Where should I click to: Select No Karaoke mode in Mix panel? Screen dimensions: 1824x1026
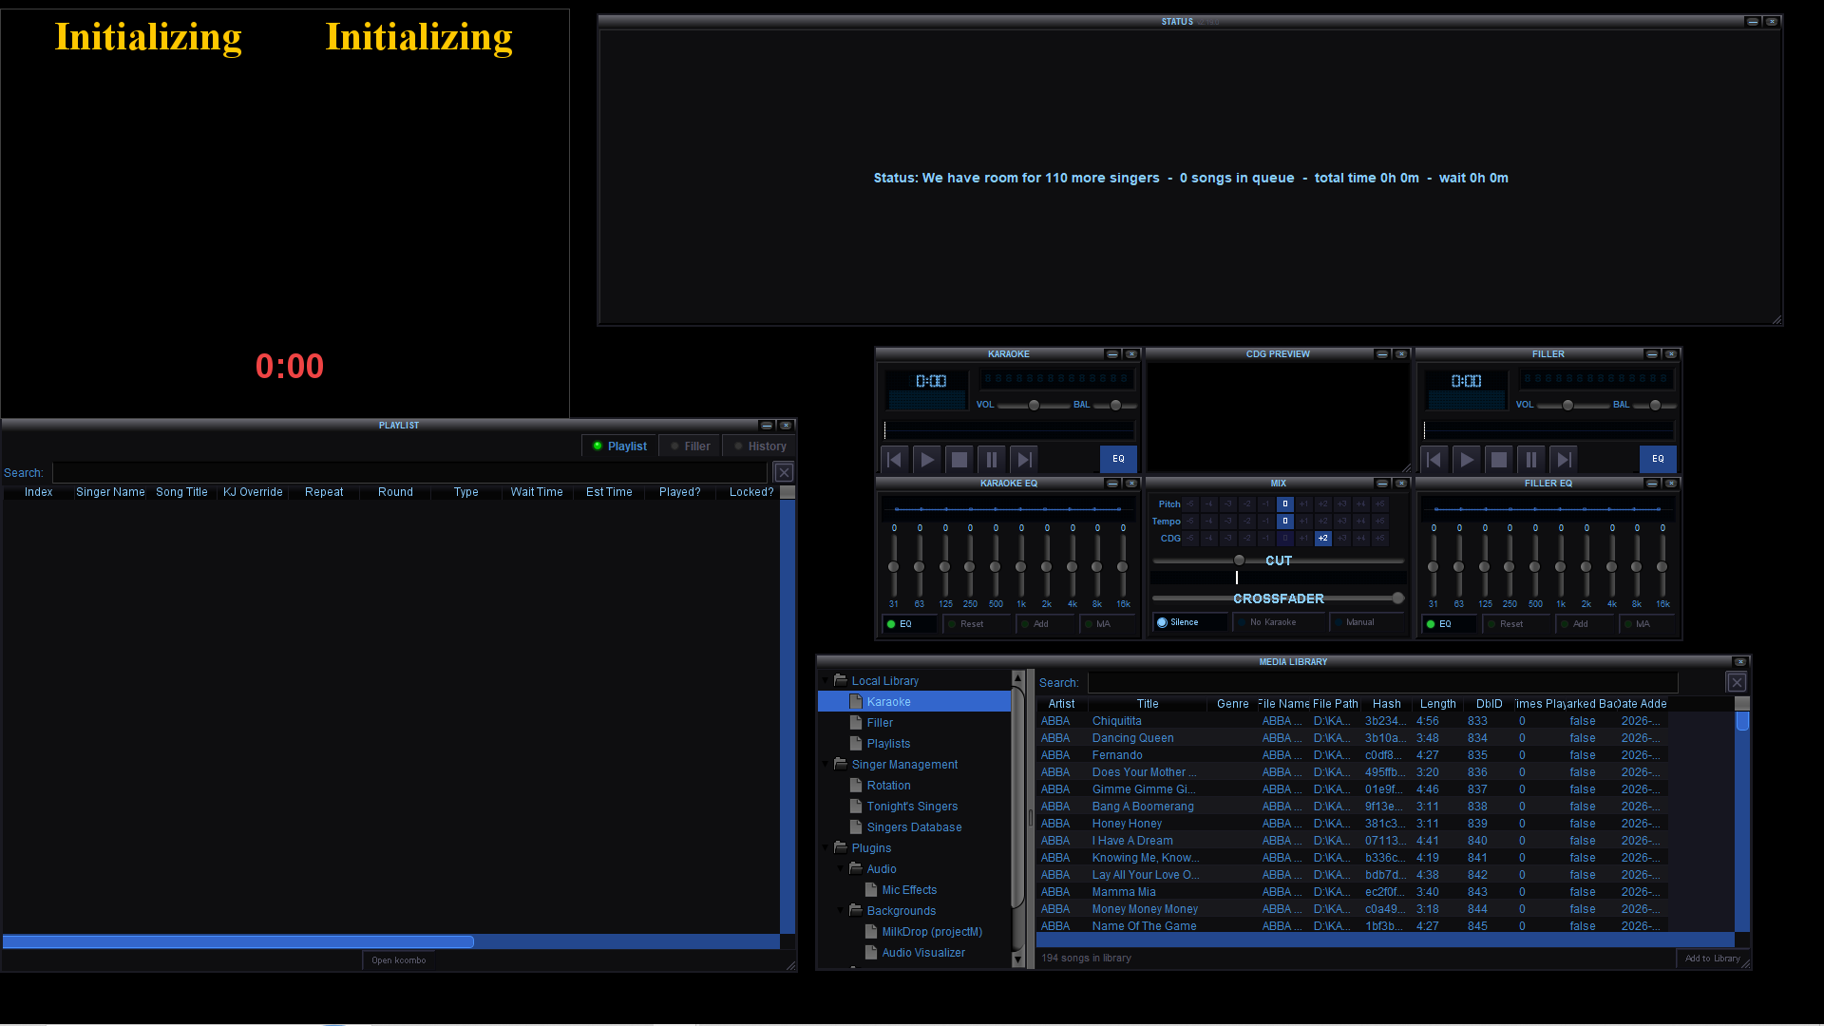tap(1279, 622)
